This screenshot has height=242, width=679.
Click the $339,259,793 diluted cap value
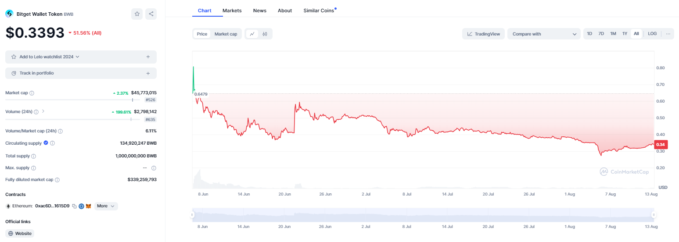point(142,180)
